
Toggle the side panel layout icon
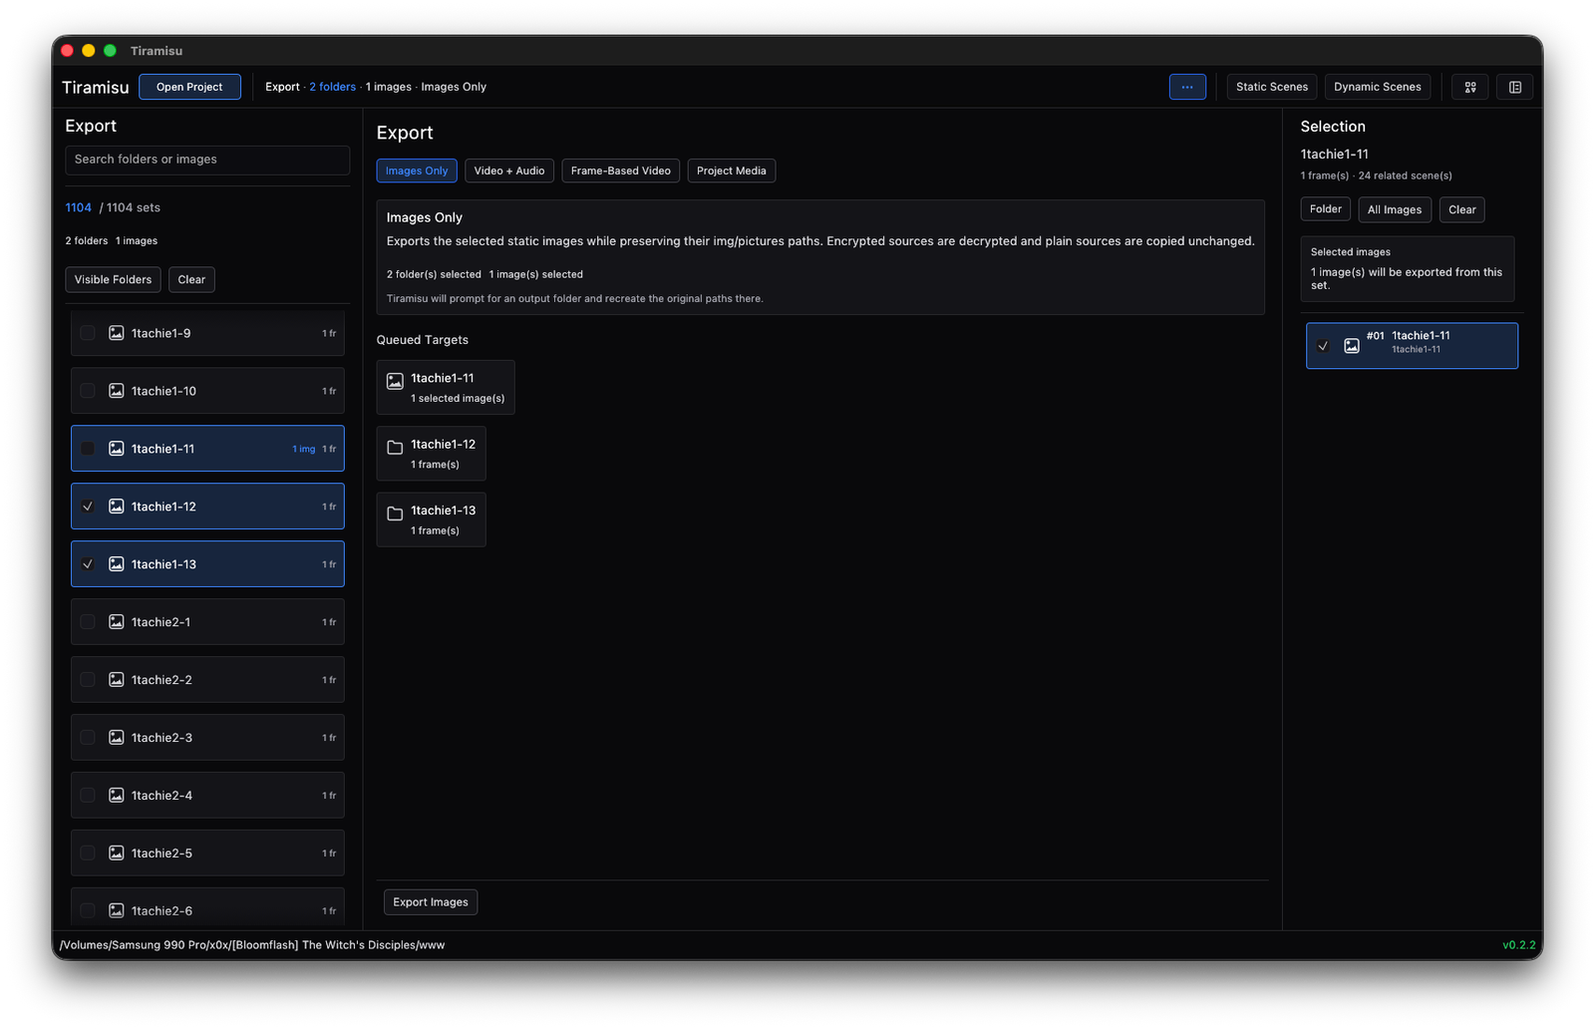1515,87
